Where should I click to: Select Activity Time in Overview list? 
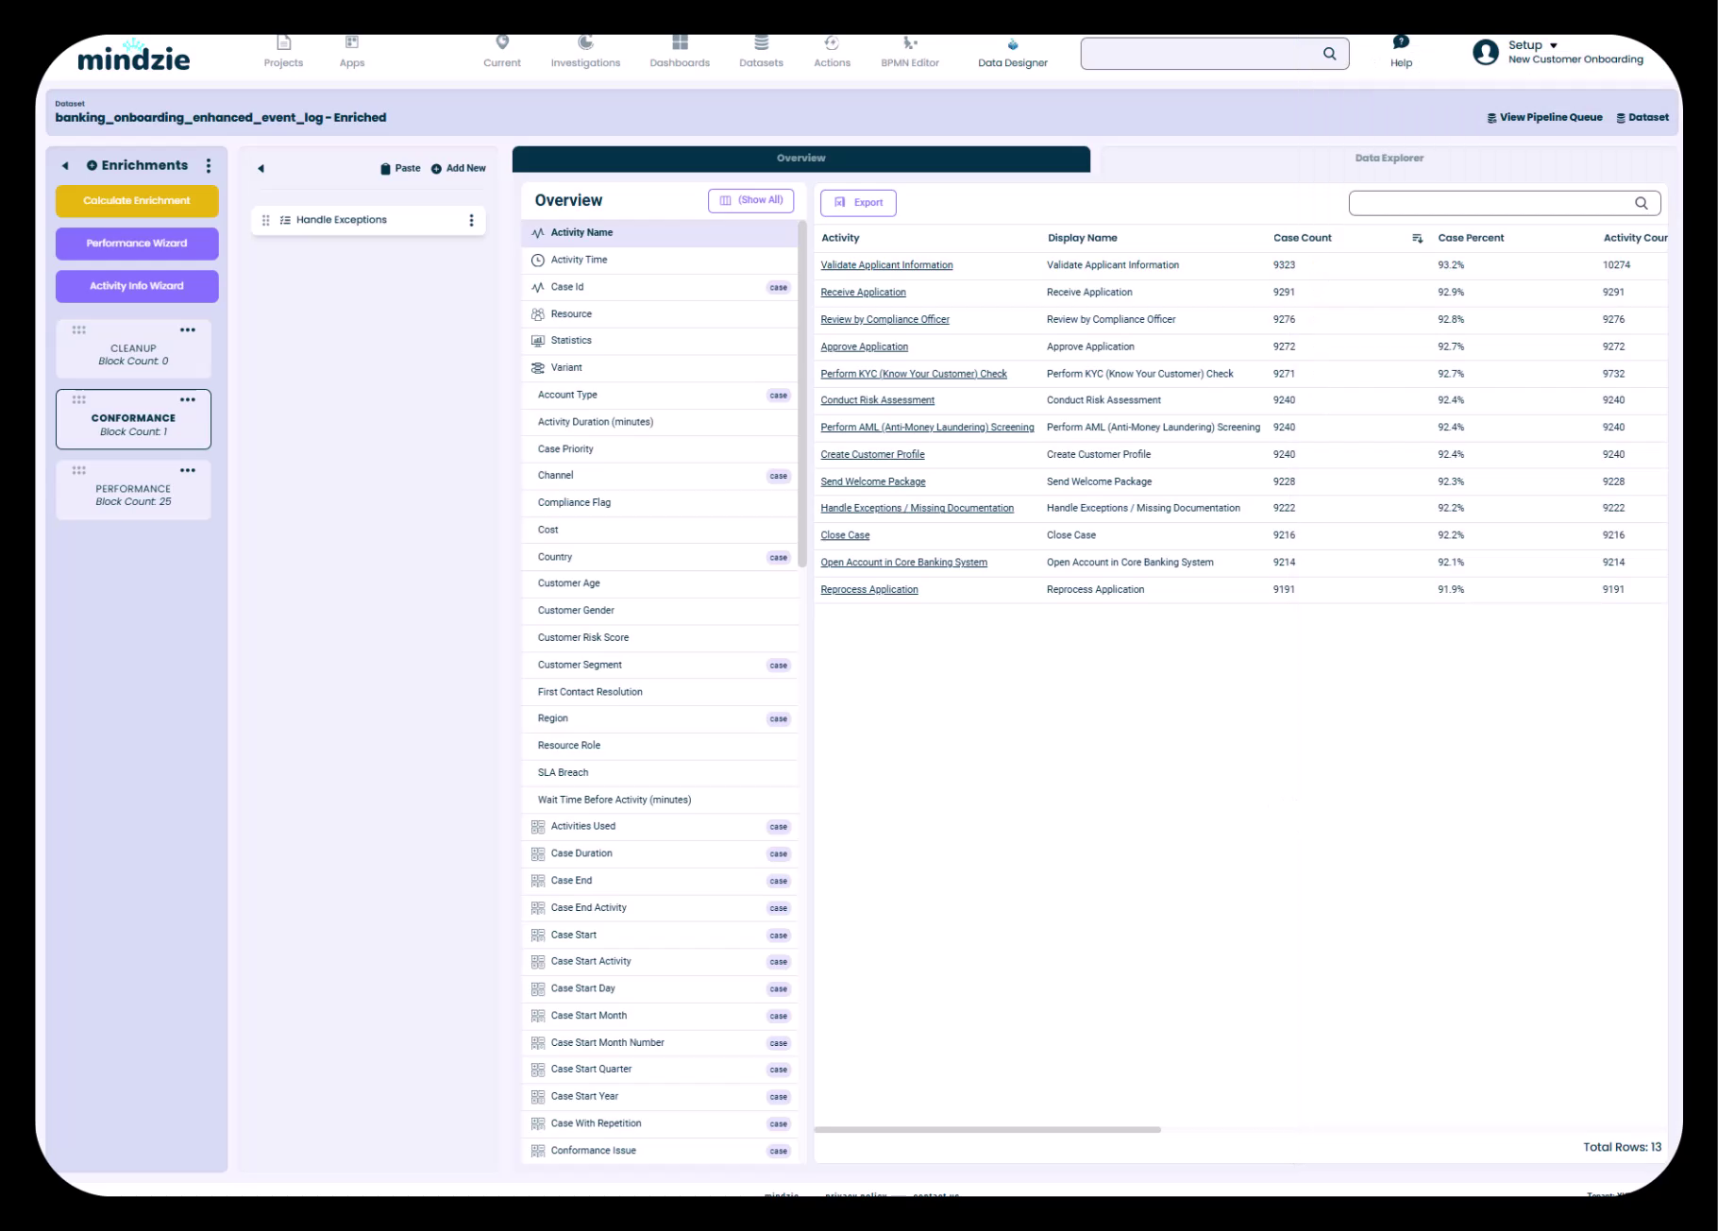click(x=579, y=260)
